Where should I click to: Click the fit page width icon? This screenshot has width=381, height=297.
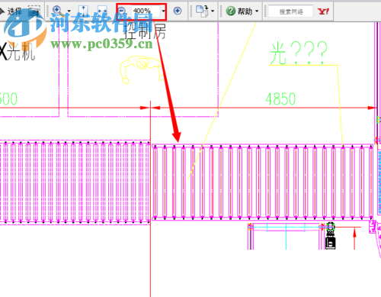(x=102, y=11)
